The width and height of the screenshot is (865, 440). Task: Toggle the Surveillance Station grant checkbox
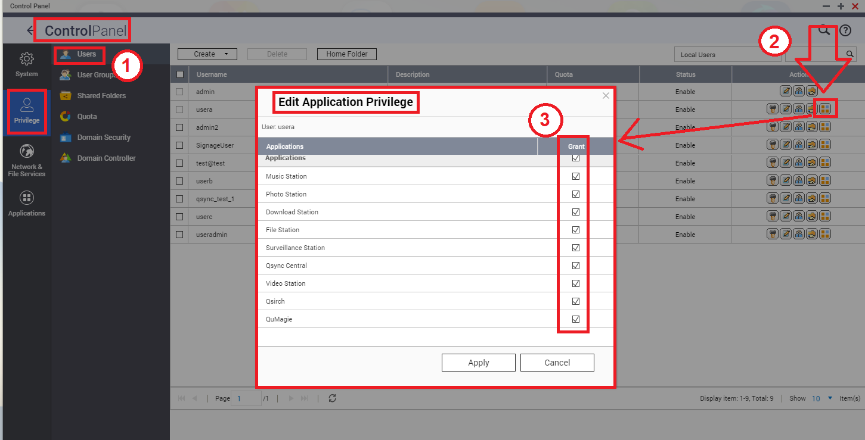coord(574,247)
